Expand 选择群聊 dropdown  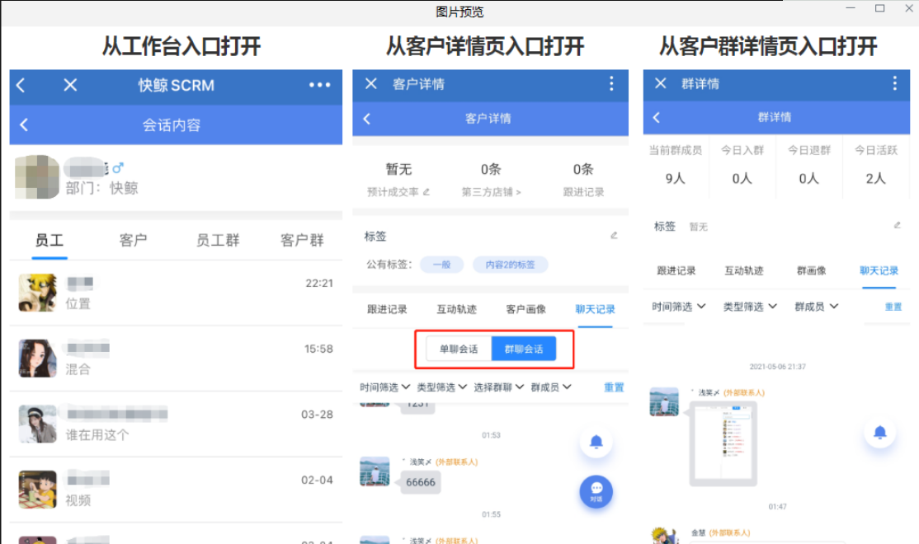point(499,387)
